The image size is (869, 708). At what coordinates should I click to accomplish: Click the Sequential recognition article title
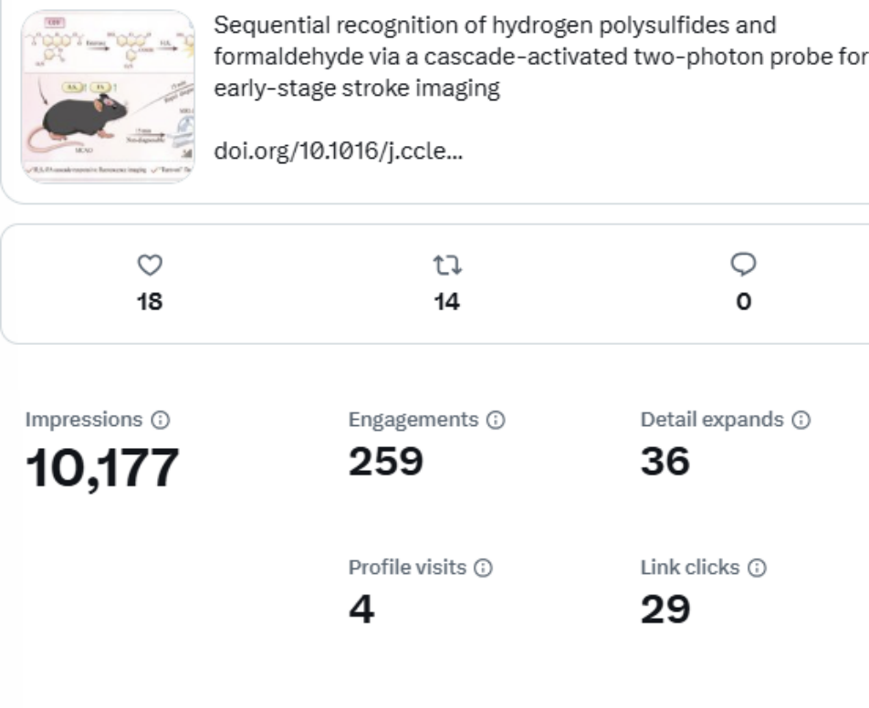click(x=541, y=57)
